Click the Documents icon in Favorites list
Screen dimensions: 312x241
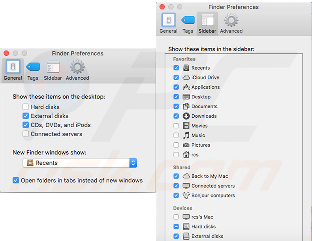point(186,106)
